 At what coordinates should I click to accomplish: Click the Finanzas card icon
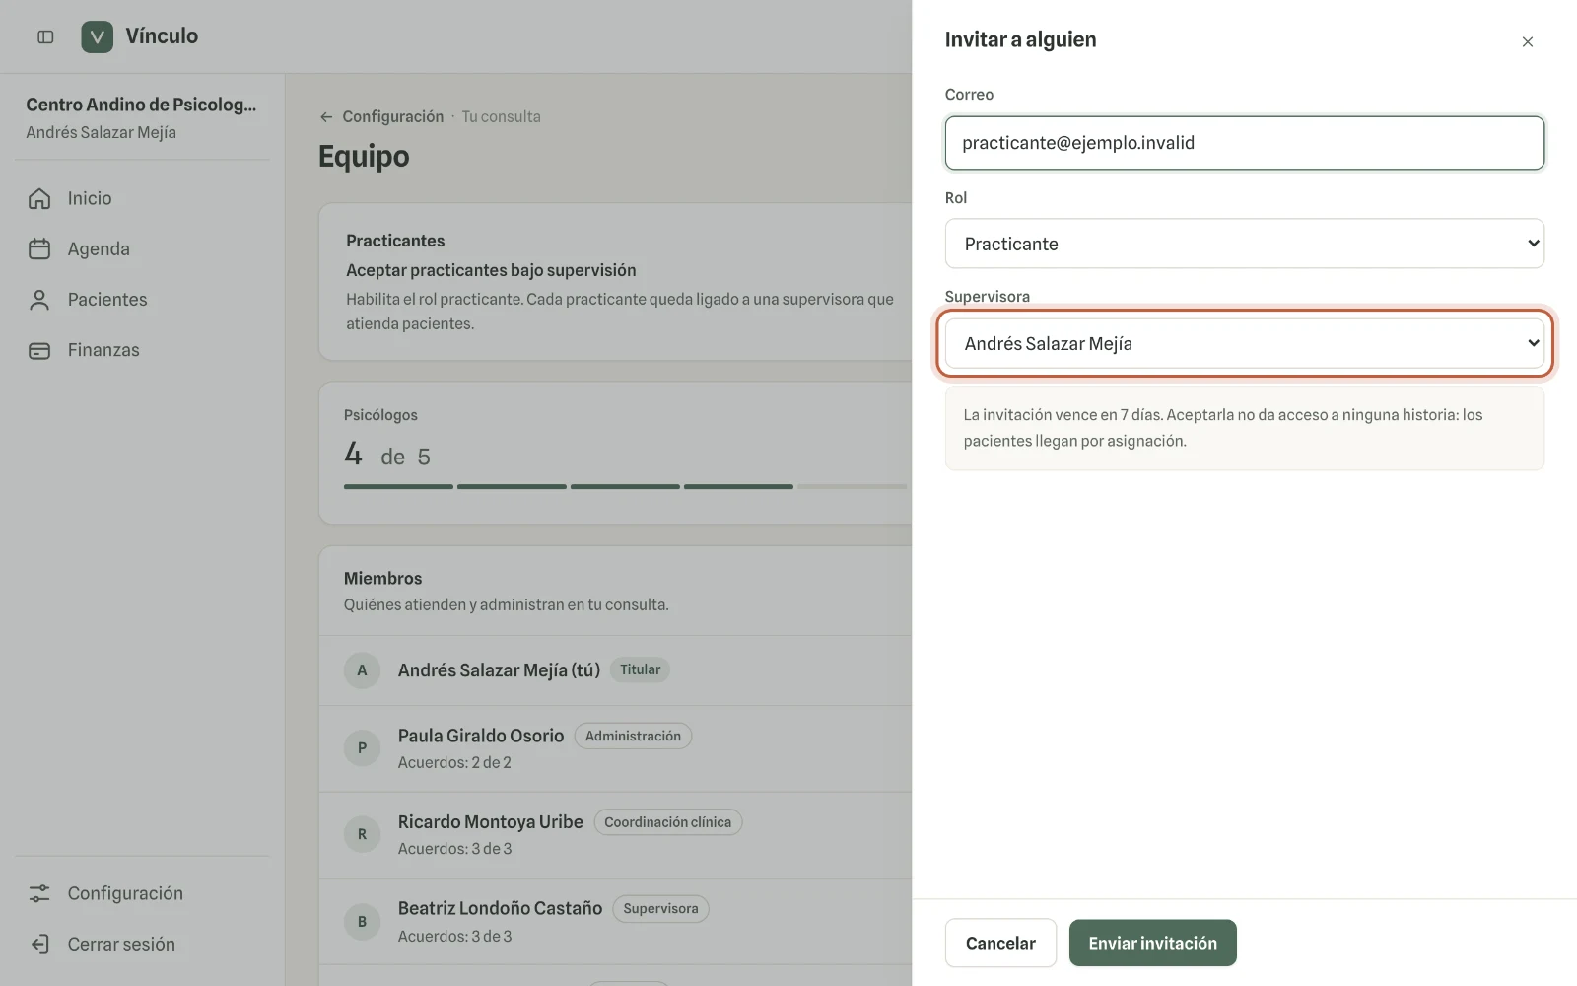[39, 350]
